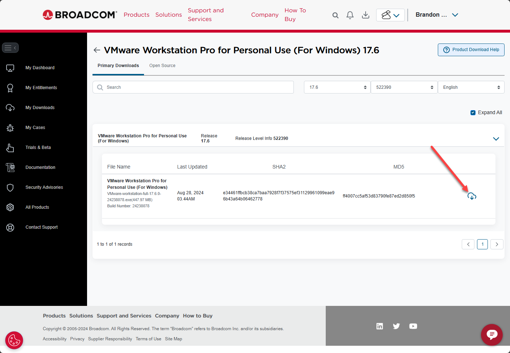The height and width of the screenshot is (353, 510).
Task: Click the footer Company link
Action: (x=167, y=316)
